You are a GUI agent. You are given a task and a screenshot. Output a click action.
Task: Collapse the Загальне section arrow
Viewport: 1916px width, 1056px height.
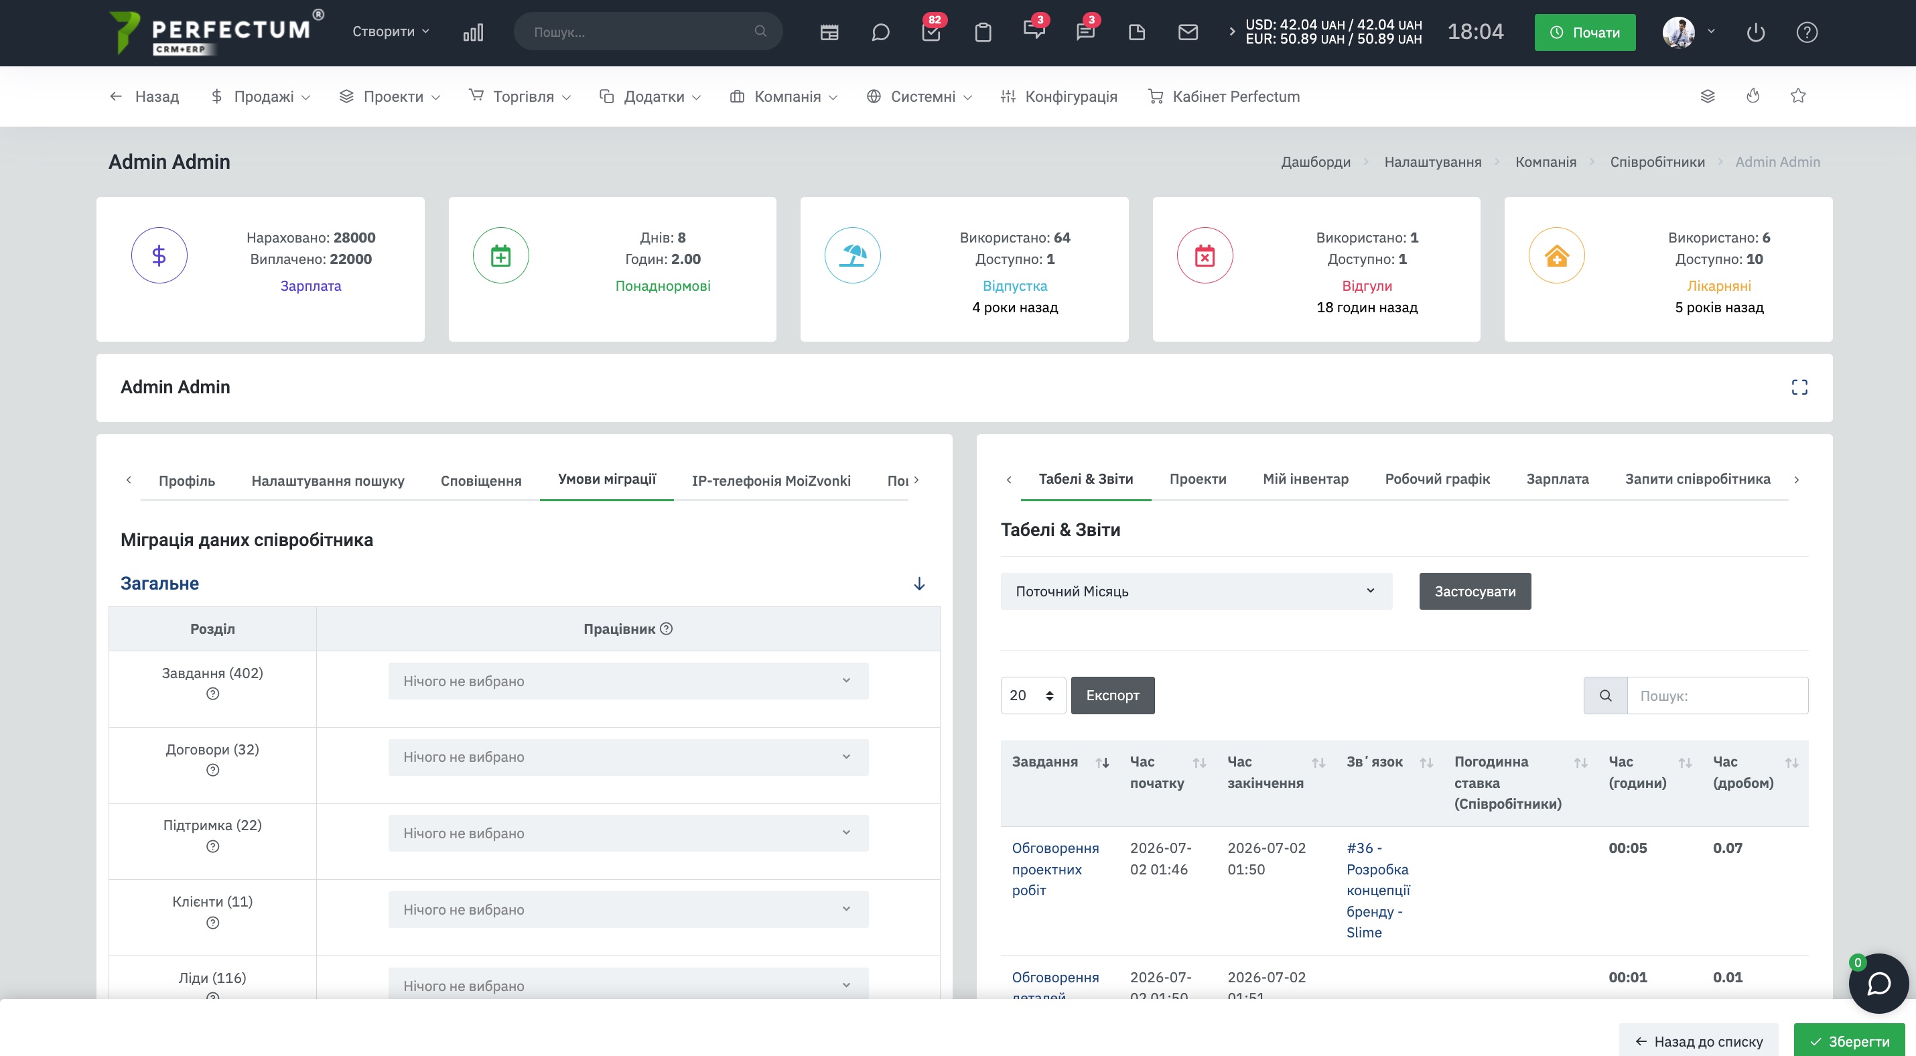(x=919, y=584)
